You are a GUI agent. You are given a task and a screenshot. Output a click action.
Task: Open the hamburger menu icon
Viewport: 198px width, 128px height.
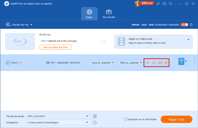coord(171,4)
